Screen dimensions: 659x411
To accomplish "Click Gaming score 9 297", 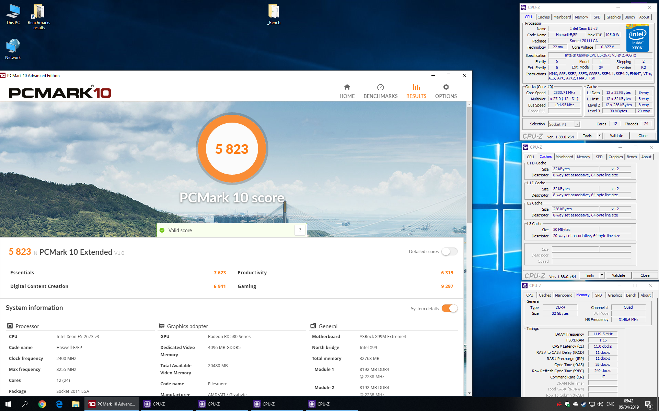I will pos(447,286).
